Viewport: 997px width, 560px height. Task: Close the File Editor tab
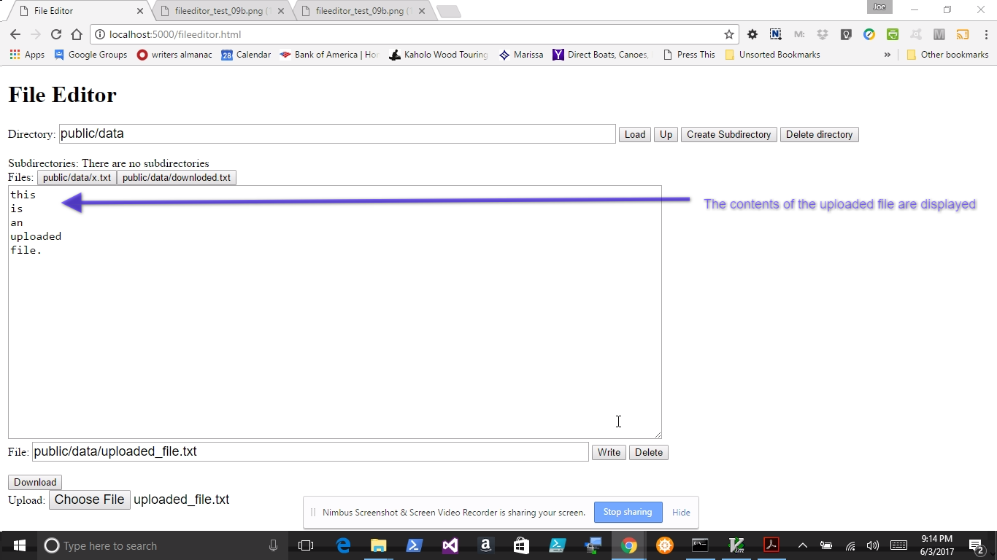click(x=140, y=11)
